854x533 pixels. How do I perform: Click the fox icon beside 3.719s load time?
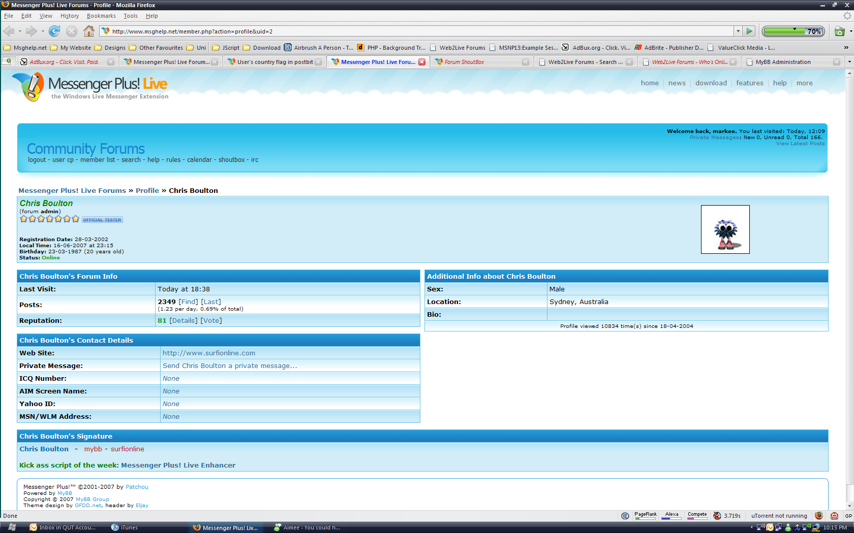coord(717,516)
